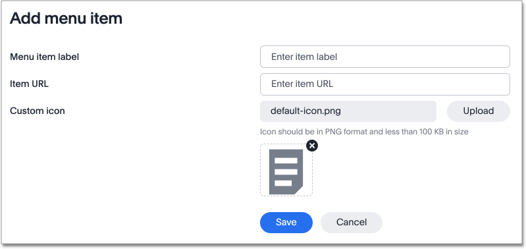Viewport: 526px width, 249px height.
Task: Save the new menu item
Action: (x=286, y=223)
